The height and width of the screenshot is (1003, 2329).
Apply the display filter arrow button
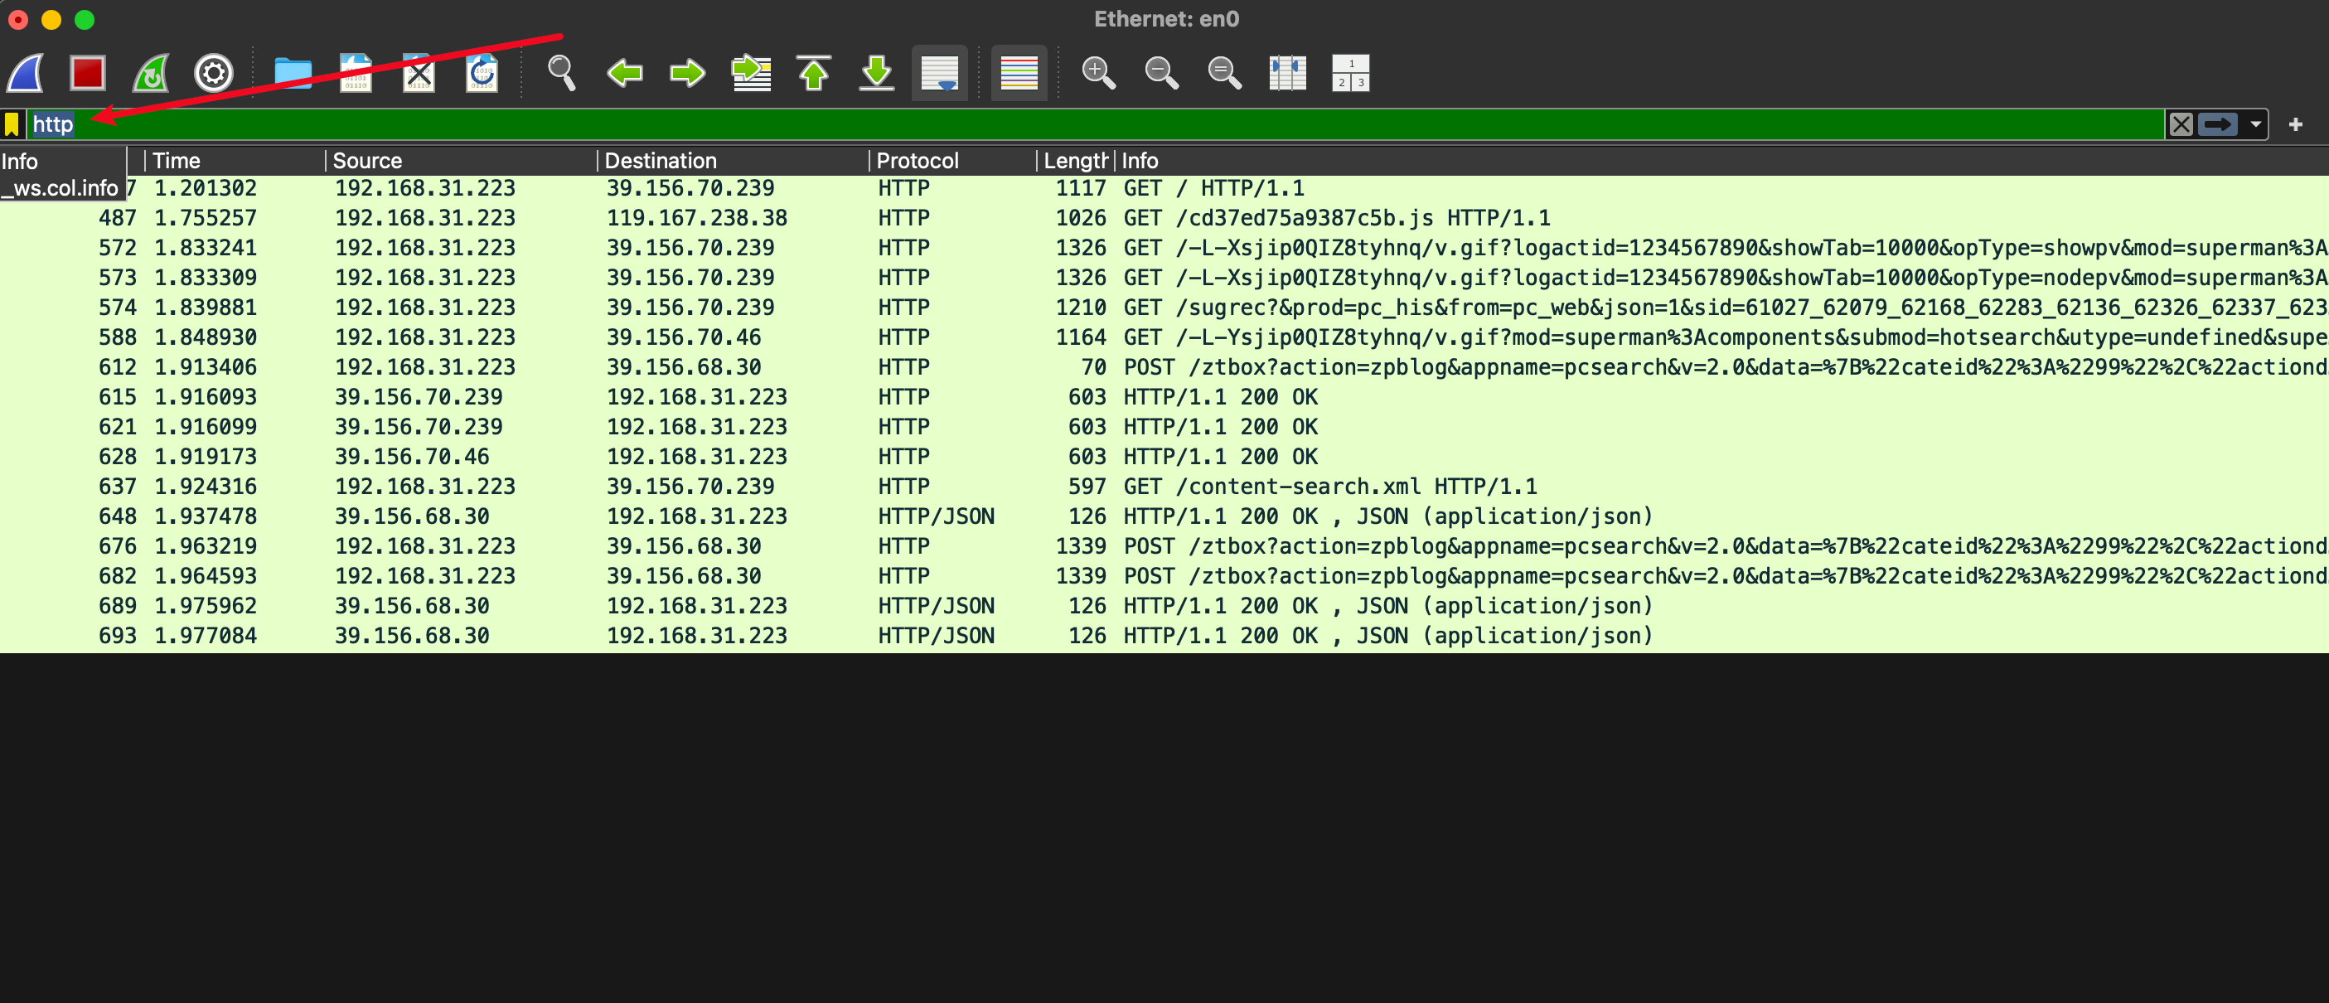(2218, 125)
